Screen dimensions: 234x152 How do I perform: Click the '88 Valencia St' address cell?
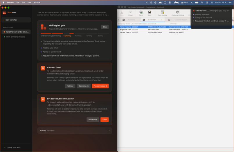point(153,30)
